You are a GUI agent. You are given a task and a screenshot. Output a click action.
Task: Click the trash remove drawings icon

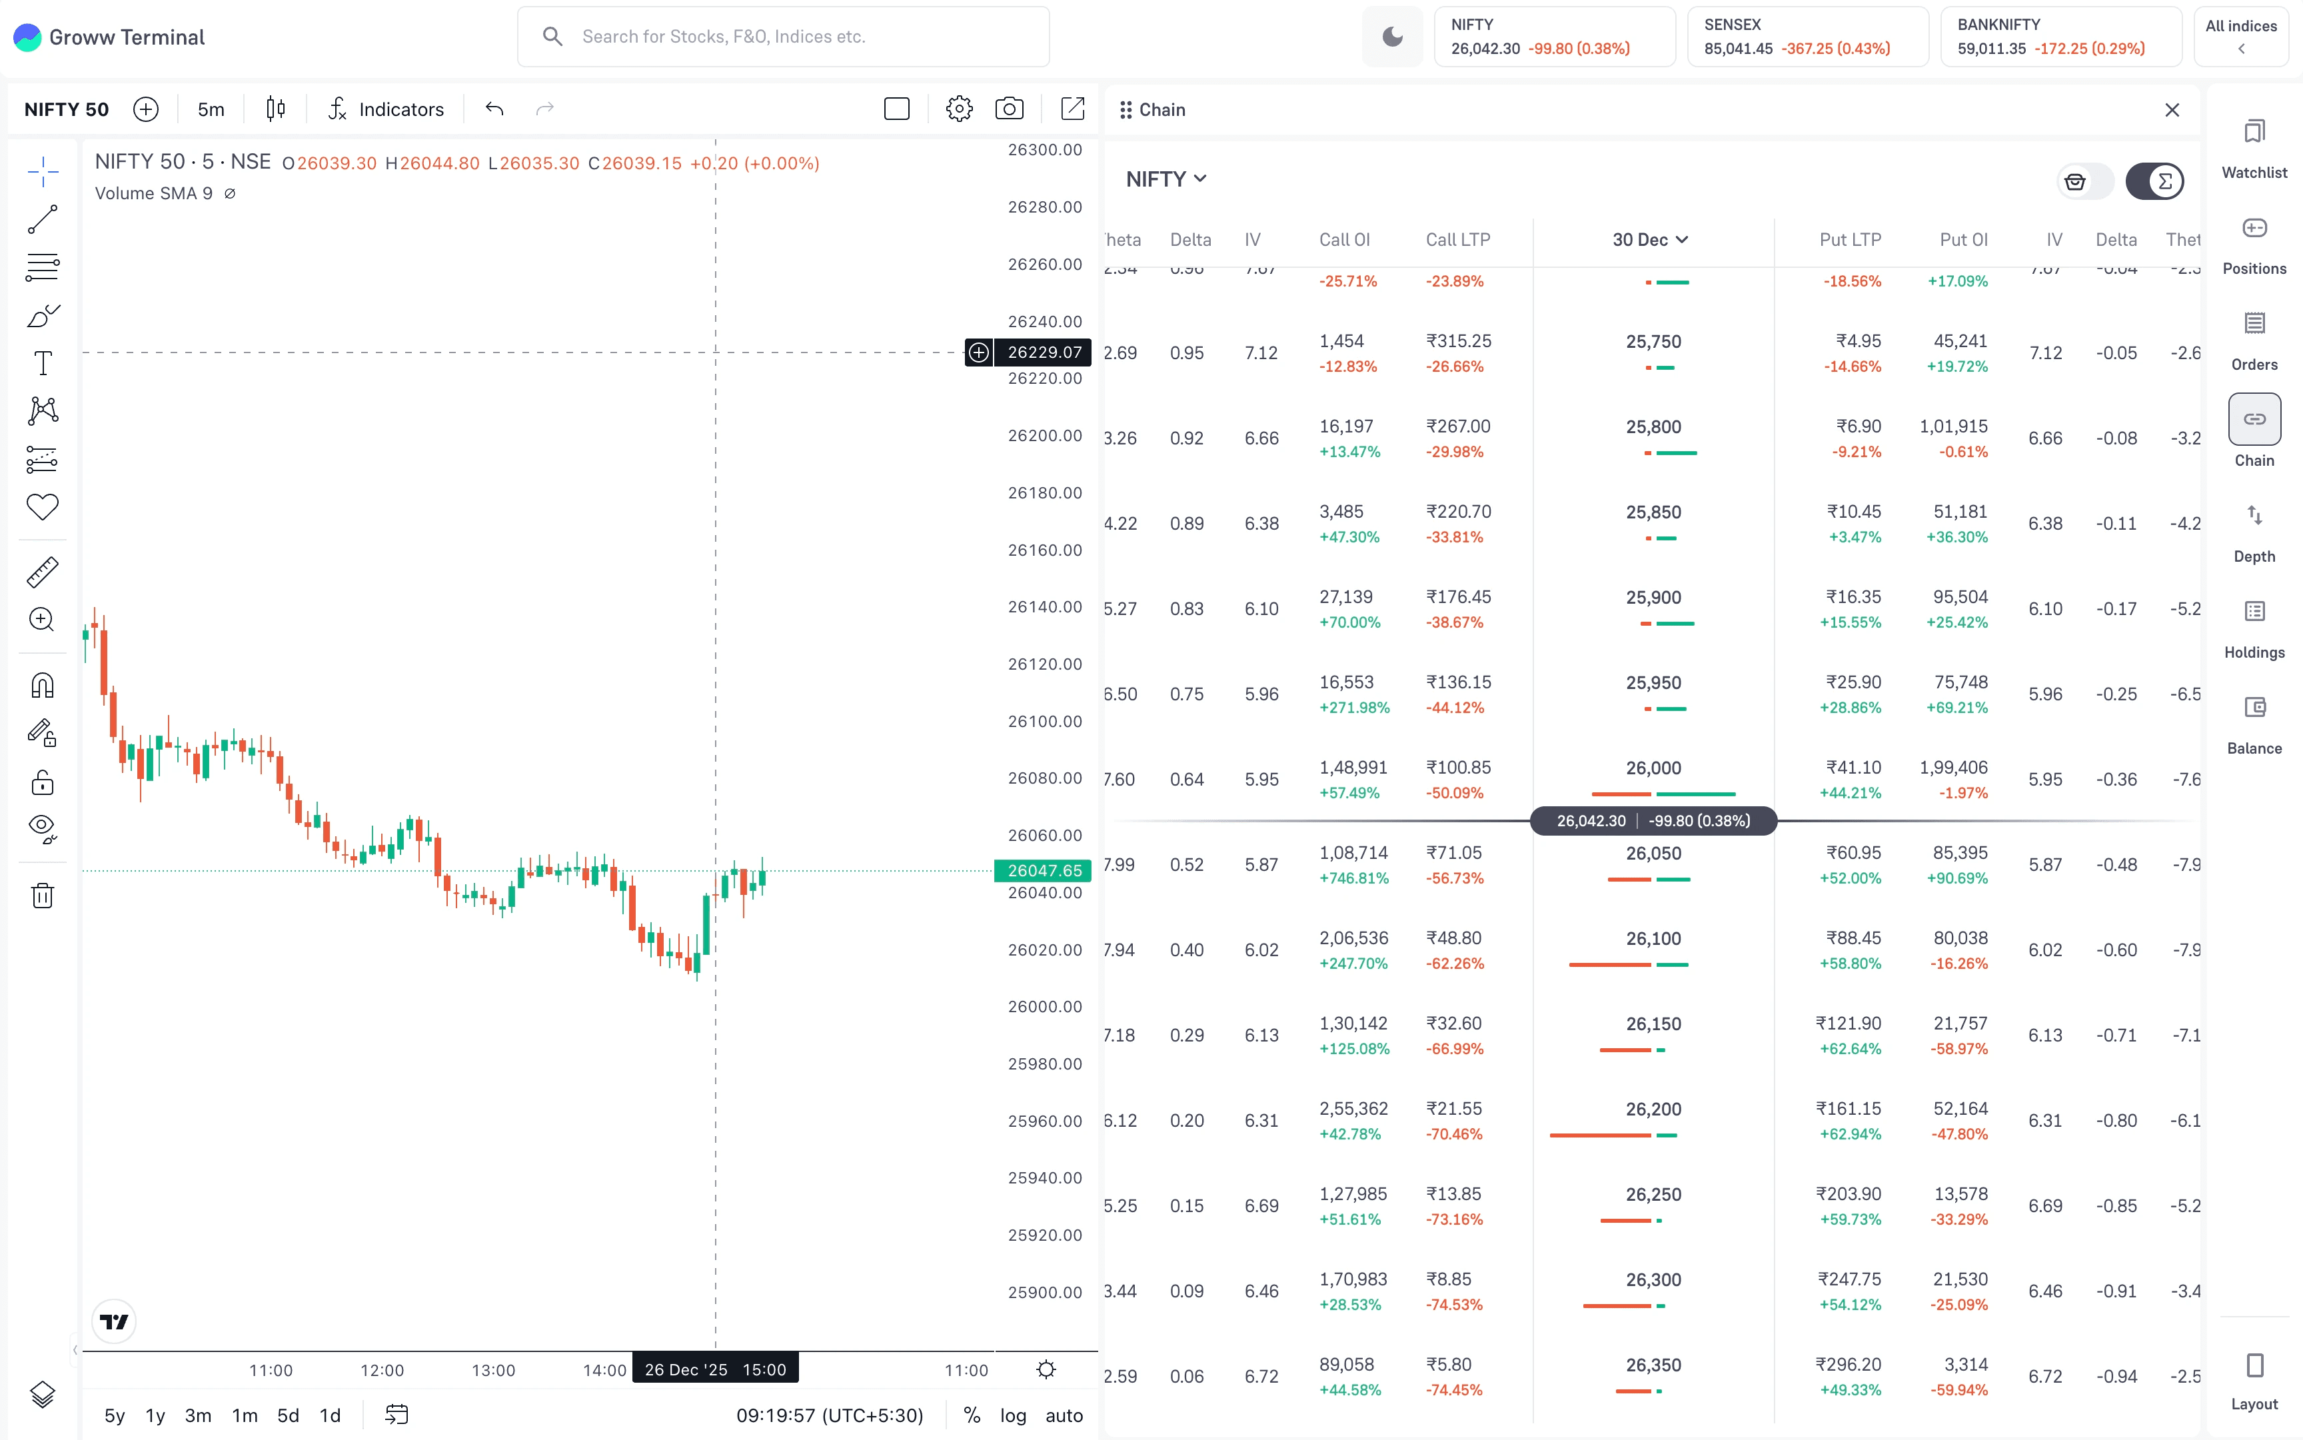click(x=42, y=895)
